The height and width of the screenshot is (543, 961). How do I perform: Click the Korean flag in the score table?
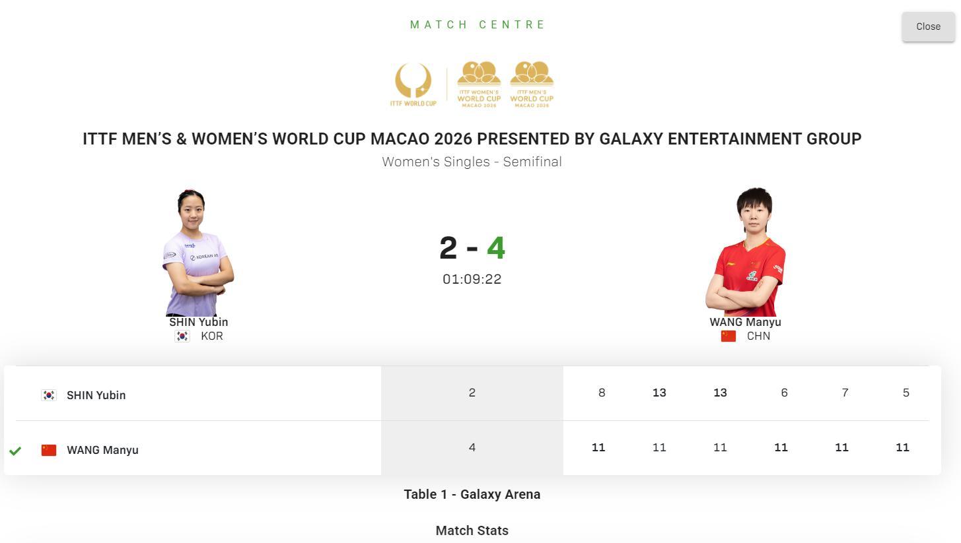tap(49, 395)
